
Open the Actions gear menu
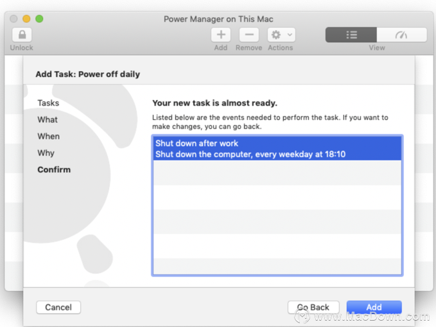point(281,35)
